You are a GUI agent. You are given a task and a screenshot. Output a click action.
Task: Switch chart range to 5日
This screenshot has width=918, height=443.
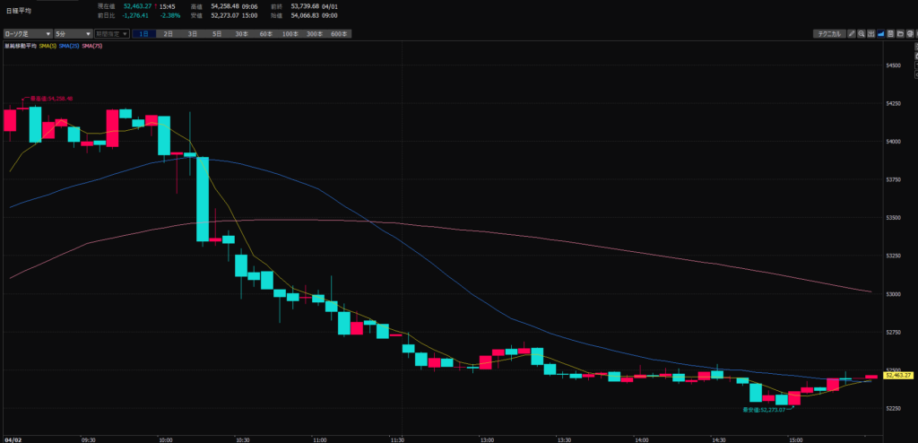point(217,34)
